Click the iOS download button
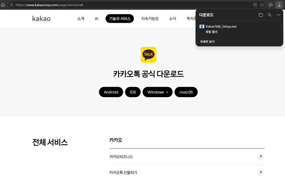285x176 pixels. tap(133, 92)
